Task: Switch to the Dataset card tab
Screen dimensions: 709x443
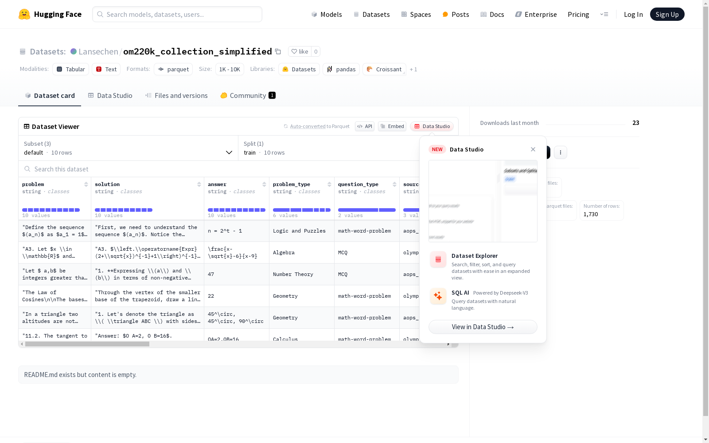Action: 50,96
